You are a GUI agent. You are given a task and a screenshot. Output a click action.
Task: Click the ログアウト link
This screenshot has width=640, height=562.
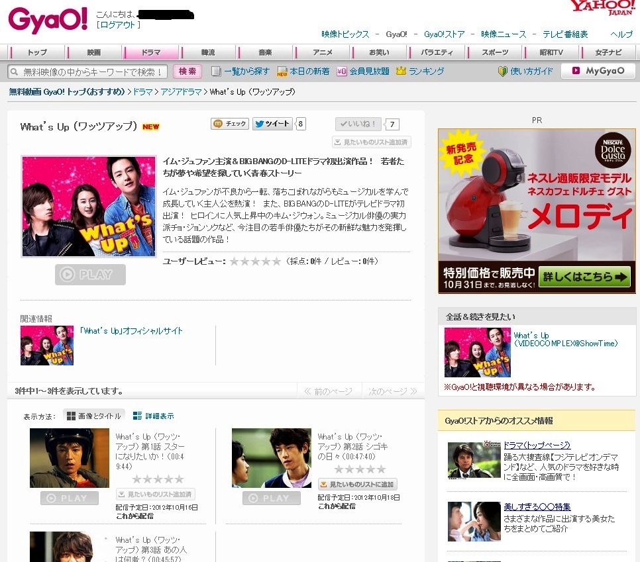(x=119, y=25)
